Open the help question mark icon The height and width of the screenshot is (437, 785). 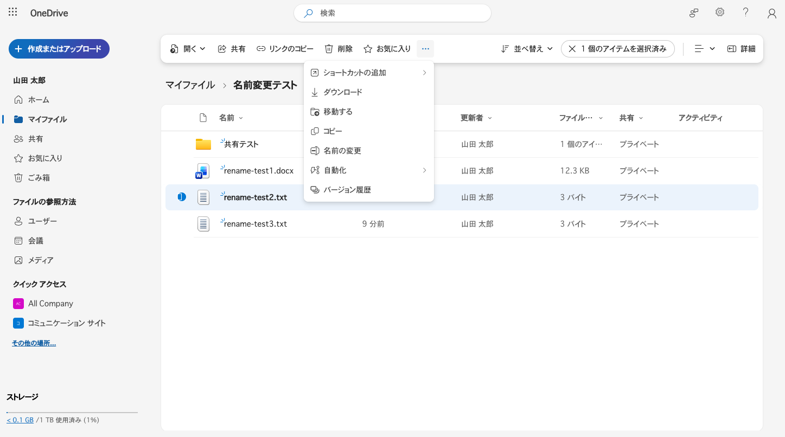[x=746, y=12]
